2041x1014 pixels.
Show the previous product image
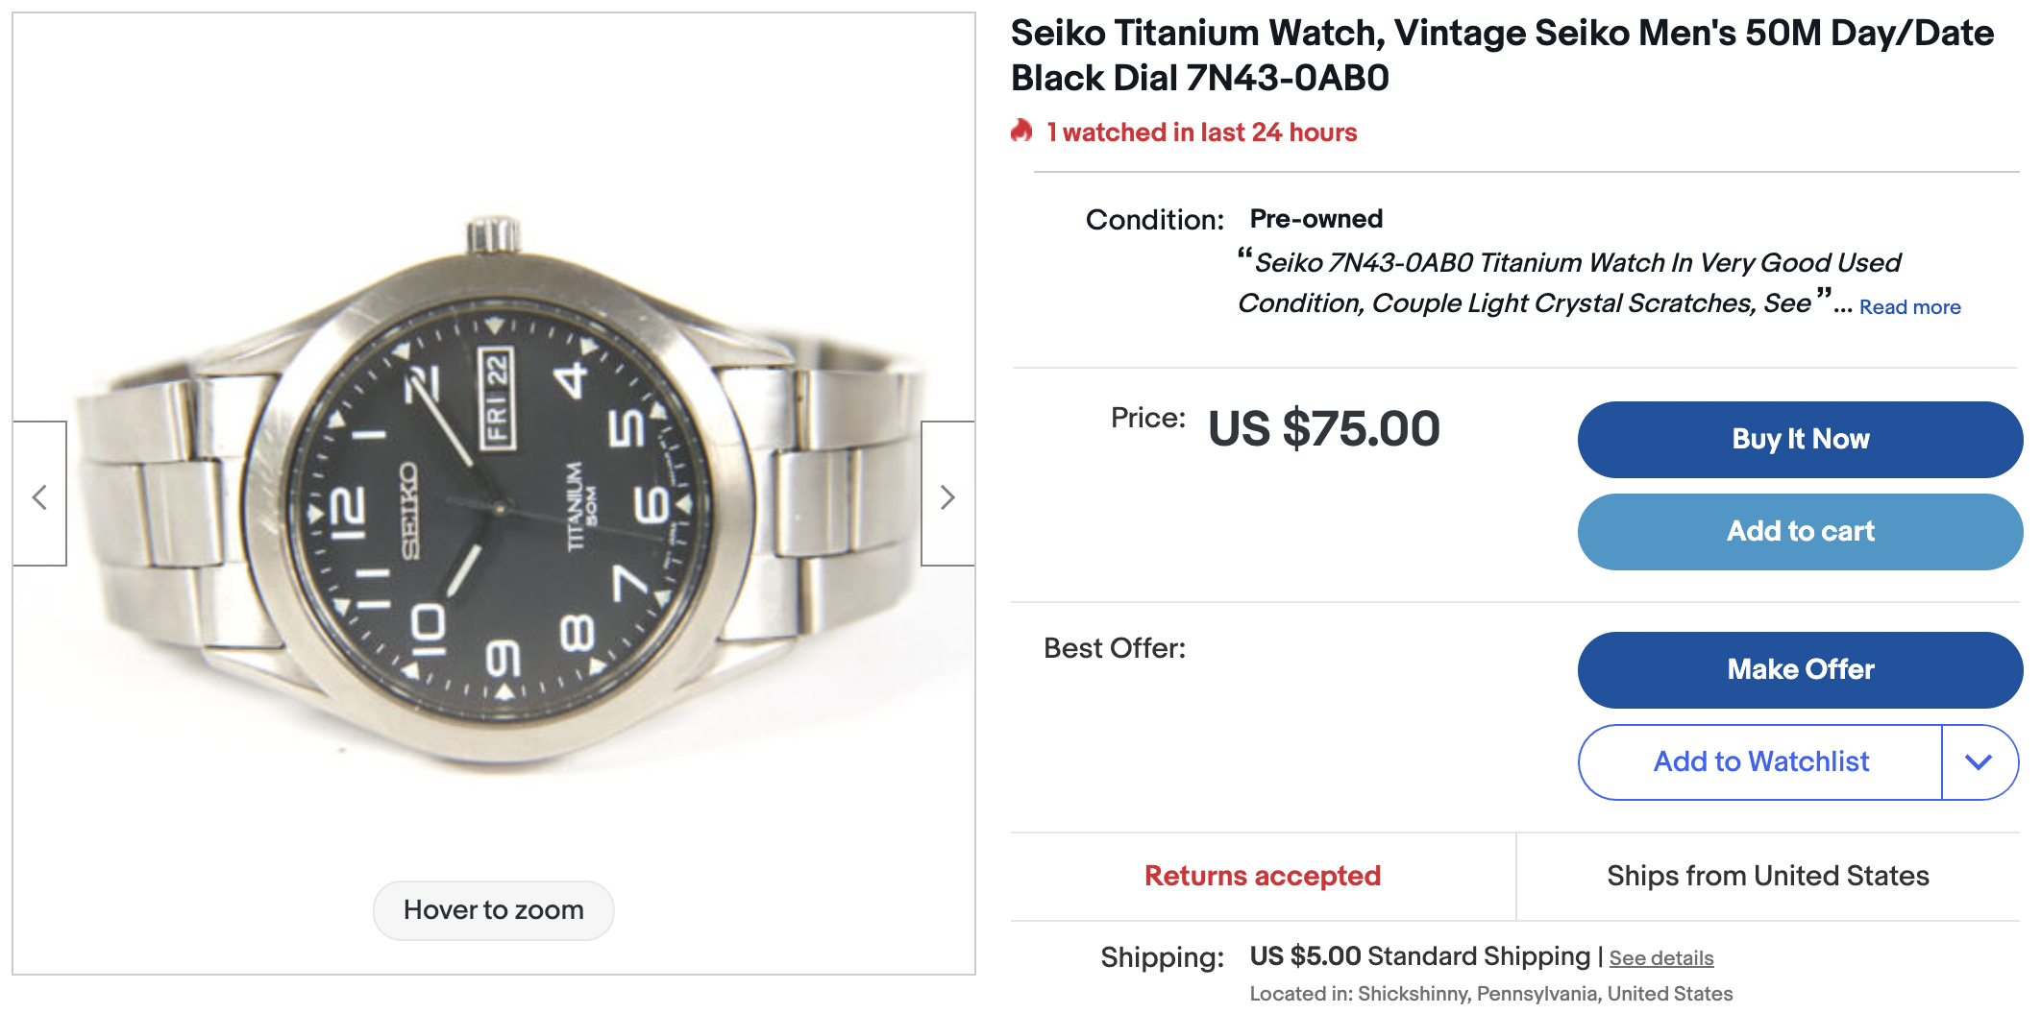pos(39,496)
